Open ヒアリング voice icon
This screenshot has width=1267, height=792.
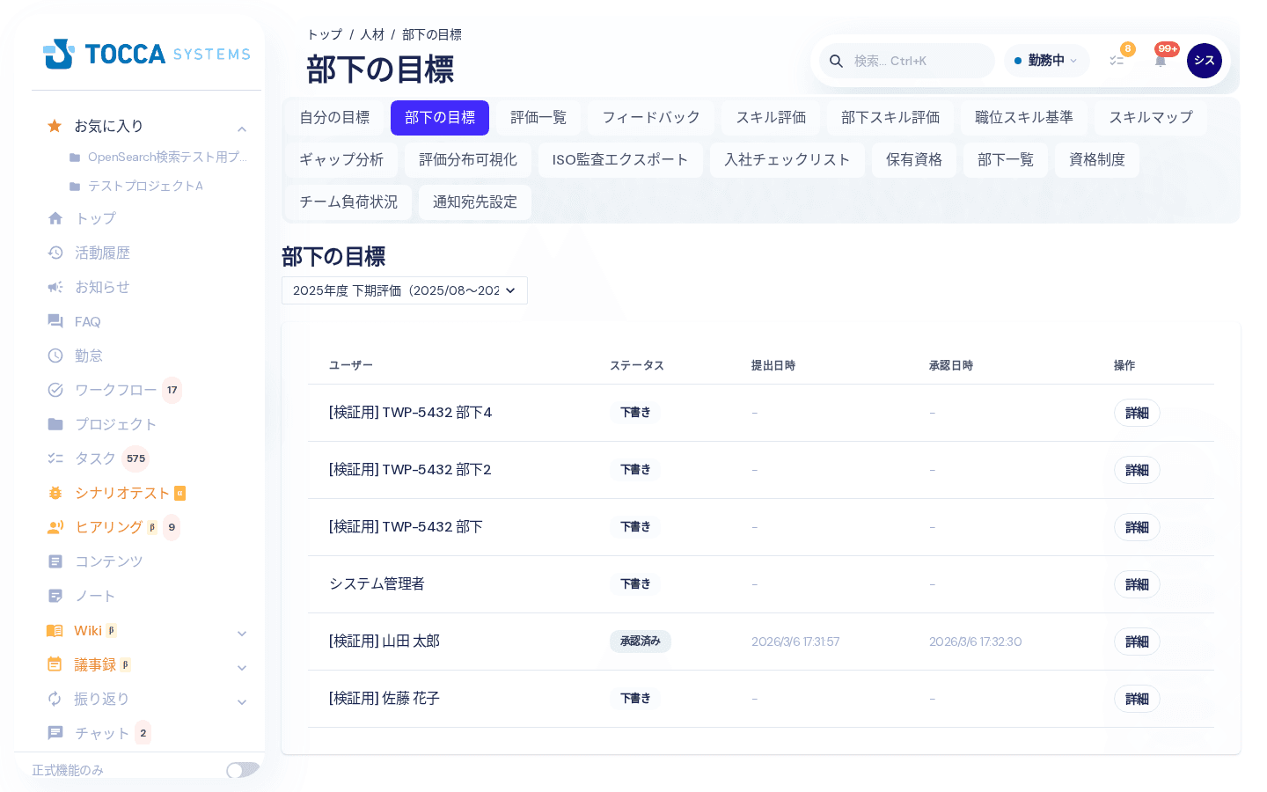[x=55, y=527]
